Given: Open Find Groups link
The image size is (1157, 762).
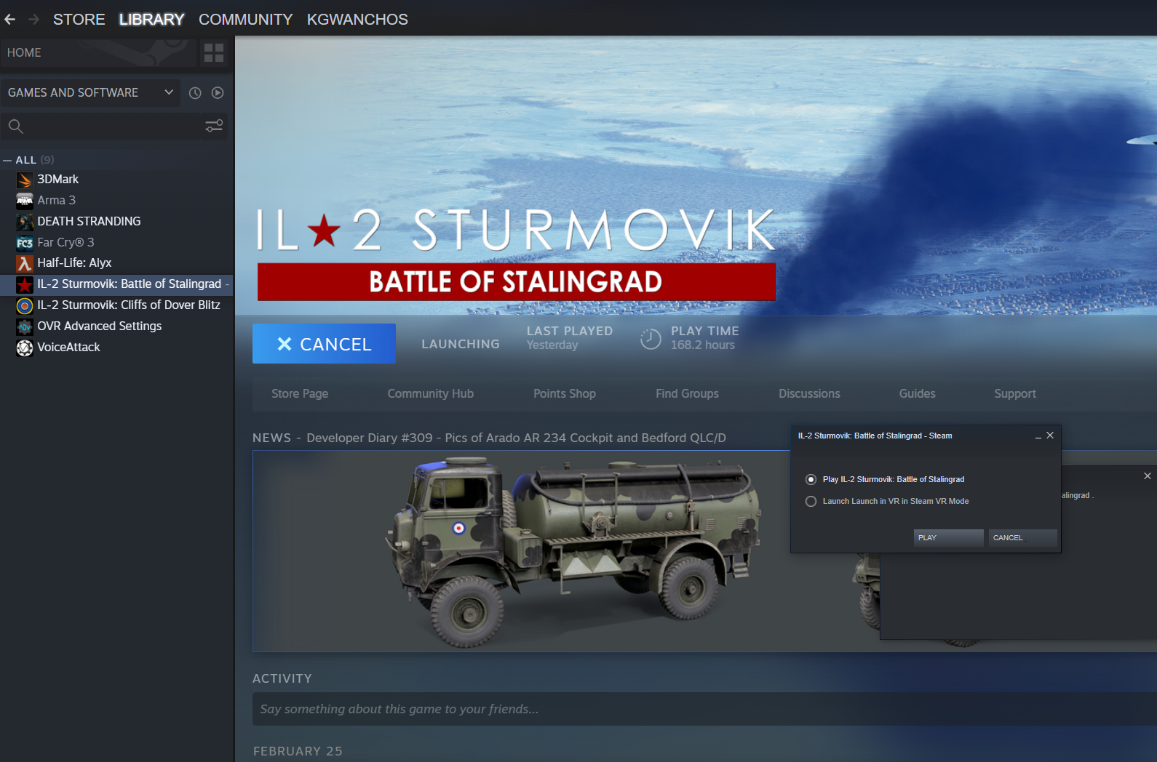Looking at the screenshot, I should (687, 393).
